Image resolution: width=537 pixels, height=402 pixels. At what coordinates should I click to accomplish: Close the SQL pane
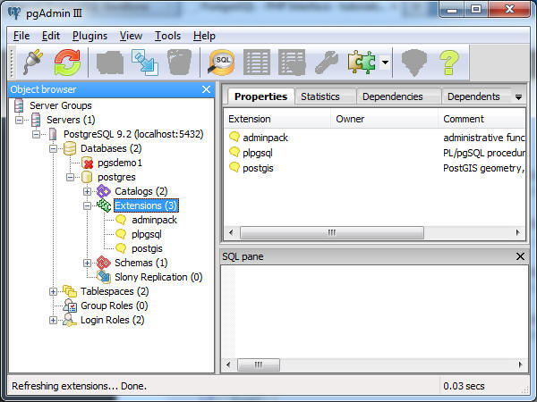click(520, 256)
